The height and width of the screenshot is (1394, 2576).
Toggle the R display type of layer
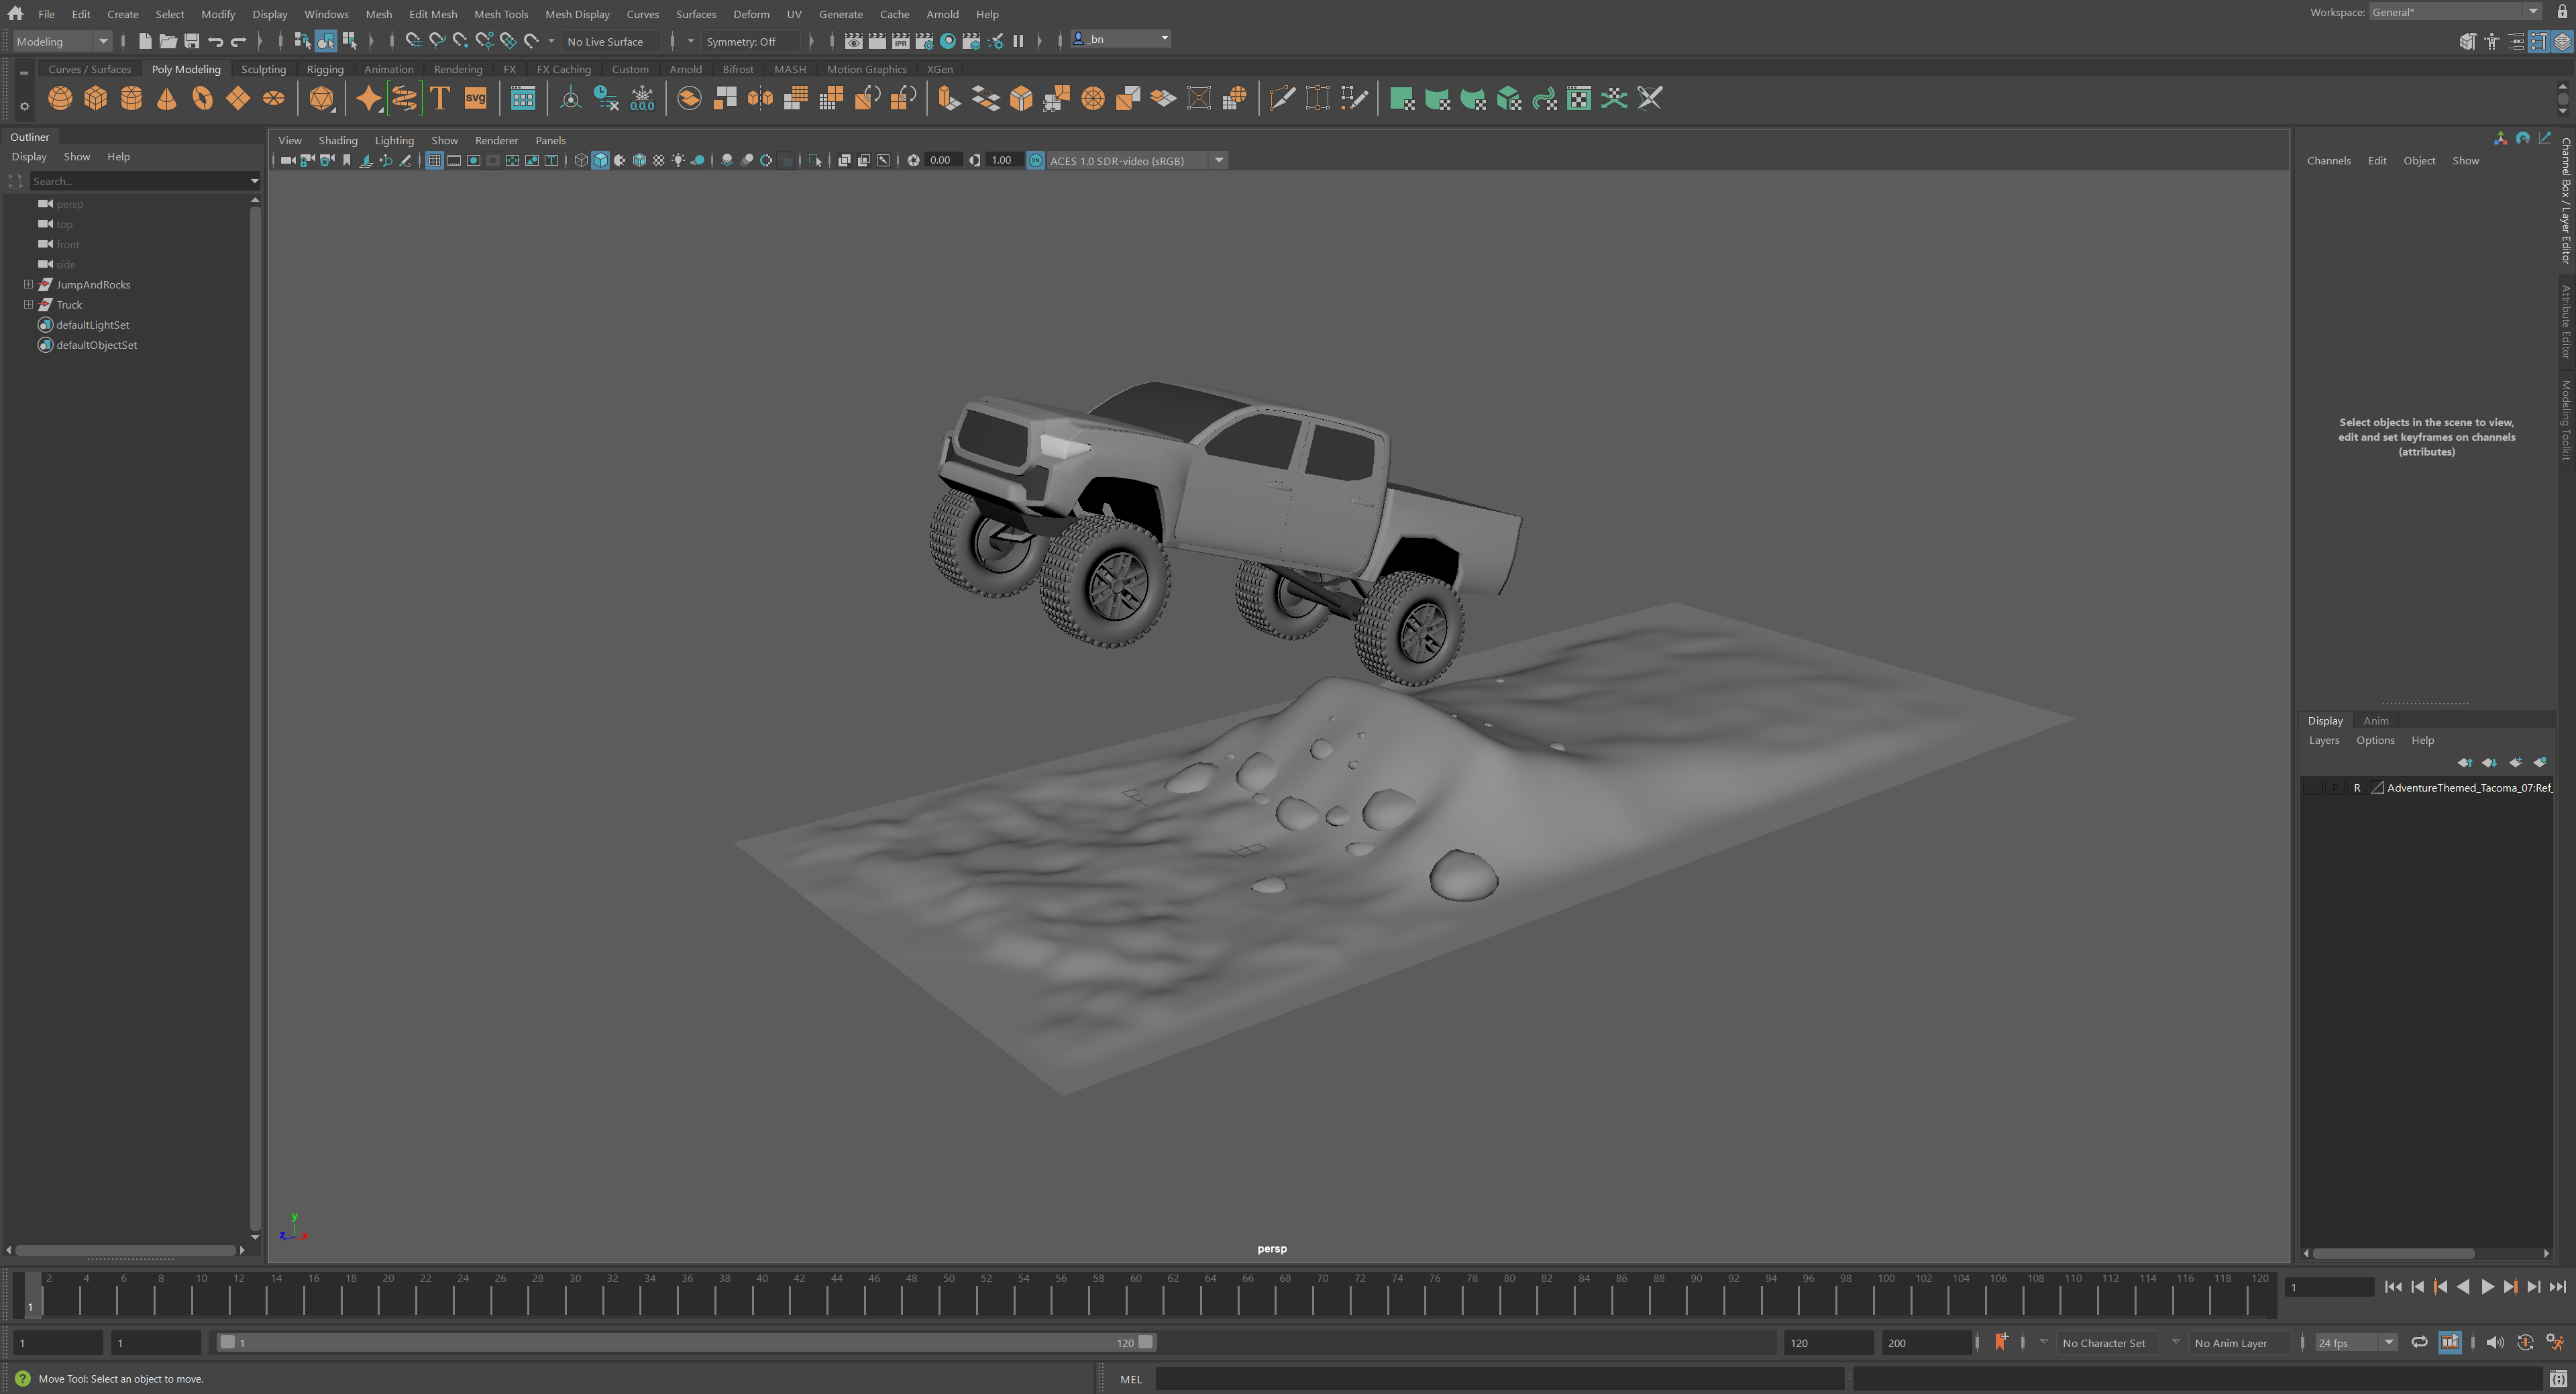(x=2356, y=788)
